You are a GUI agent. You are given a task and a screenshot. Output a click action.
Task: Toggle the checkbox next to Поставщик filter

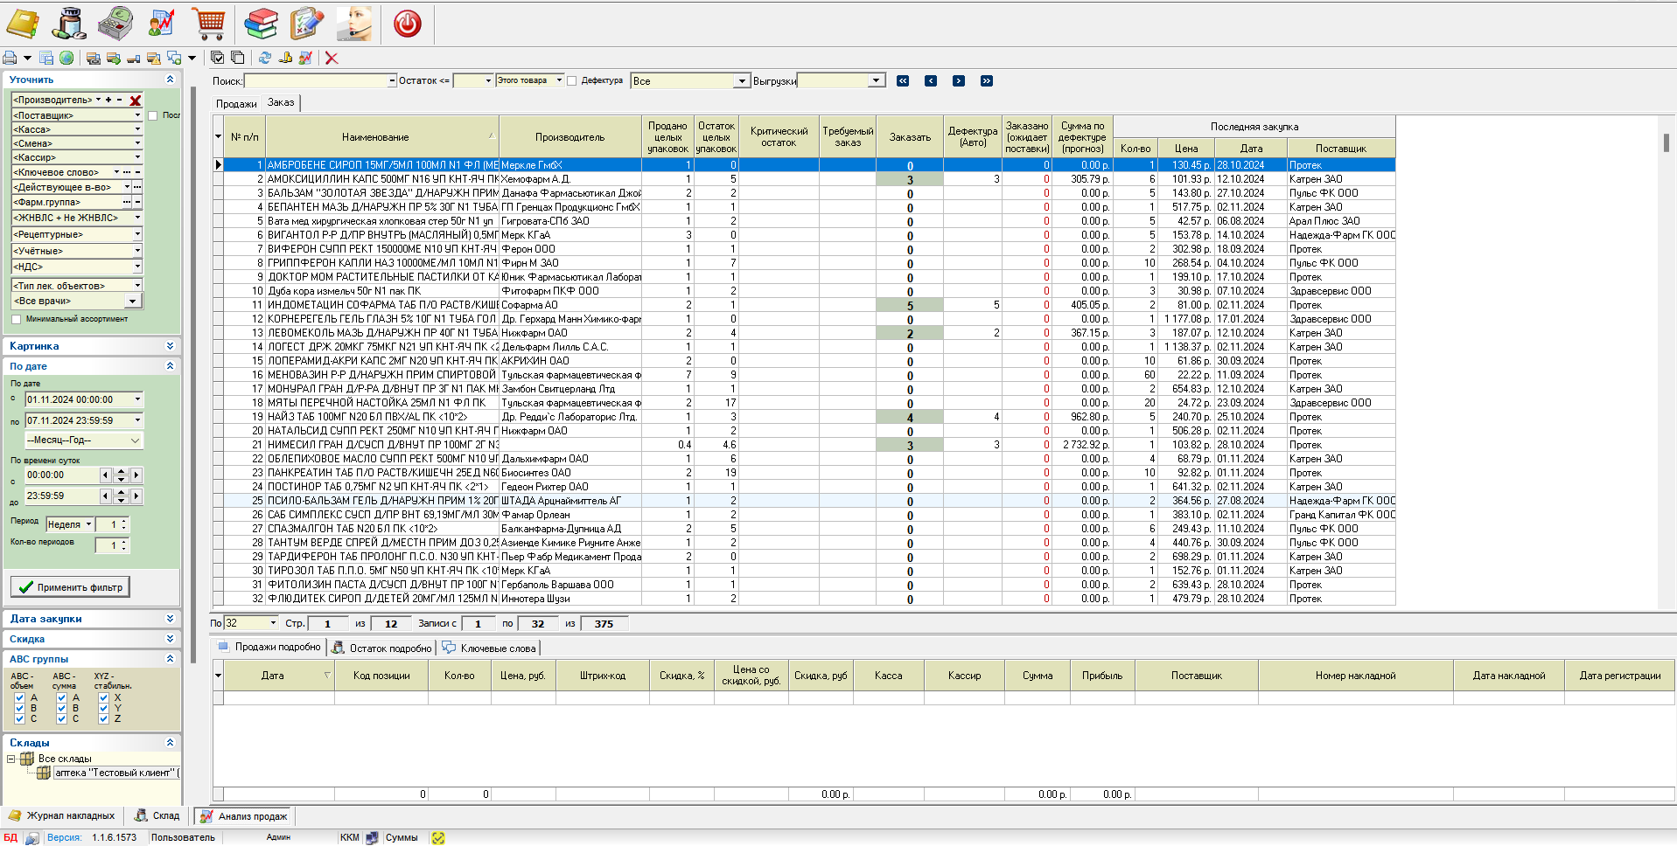(x=153, y=115)
